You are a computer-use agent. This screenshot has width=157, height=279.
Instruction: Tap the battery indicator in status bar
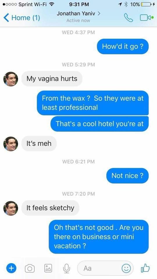[145, 4]
